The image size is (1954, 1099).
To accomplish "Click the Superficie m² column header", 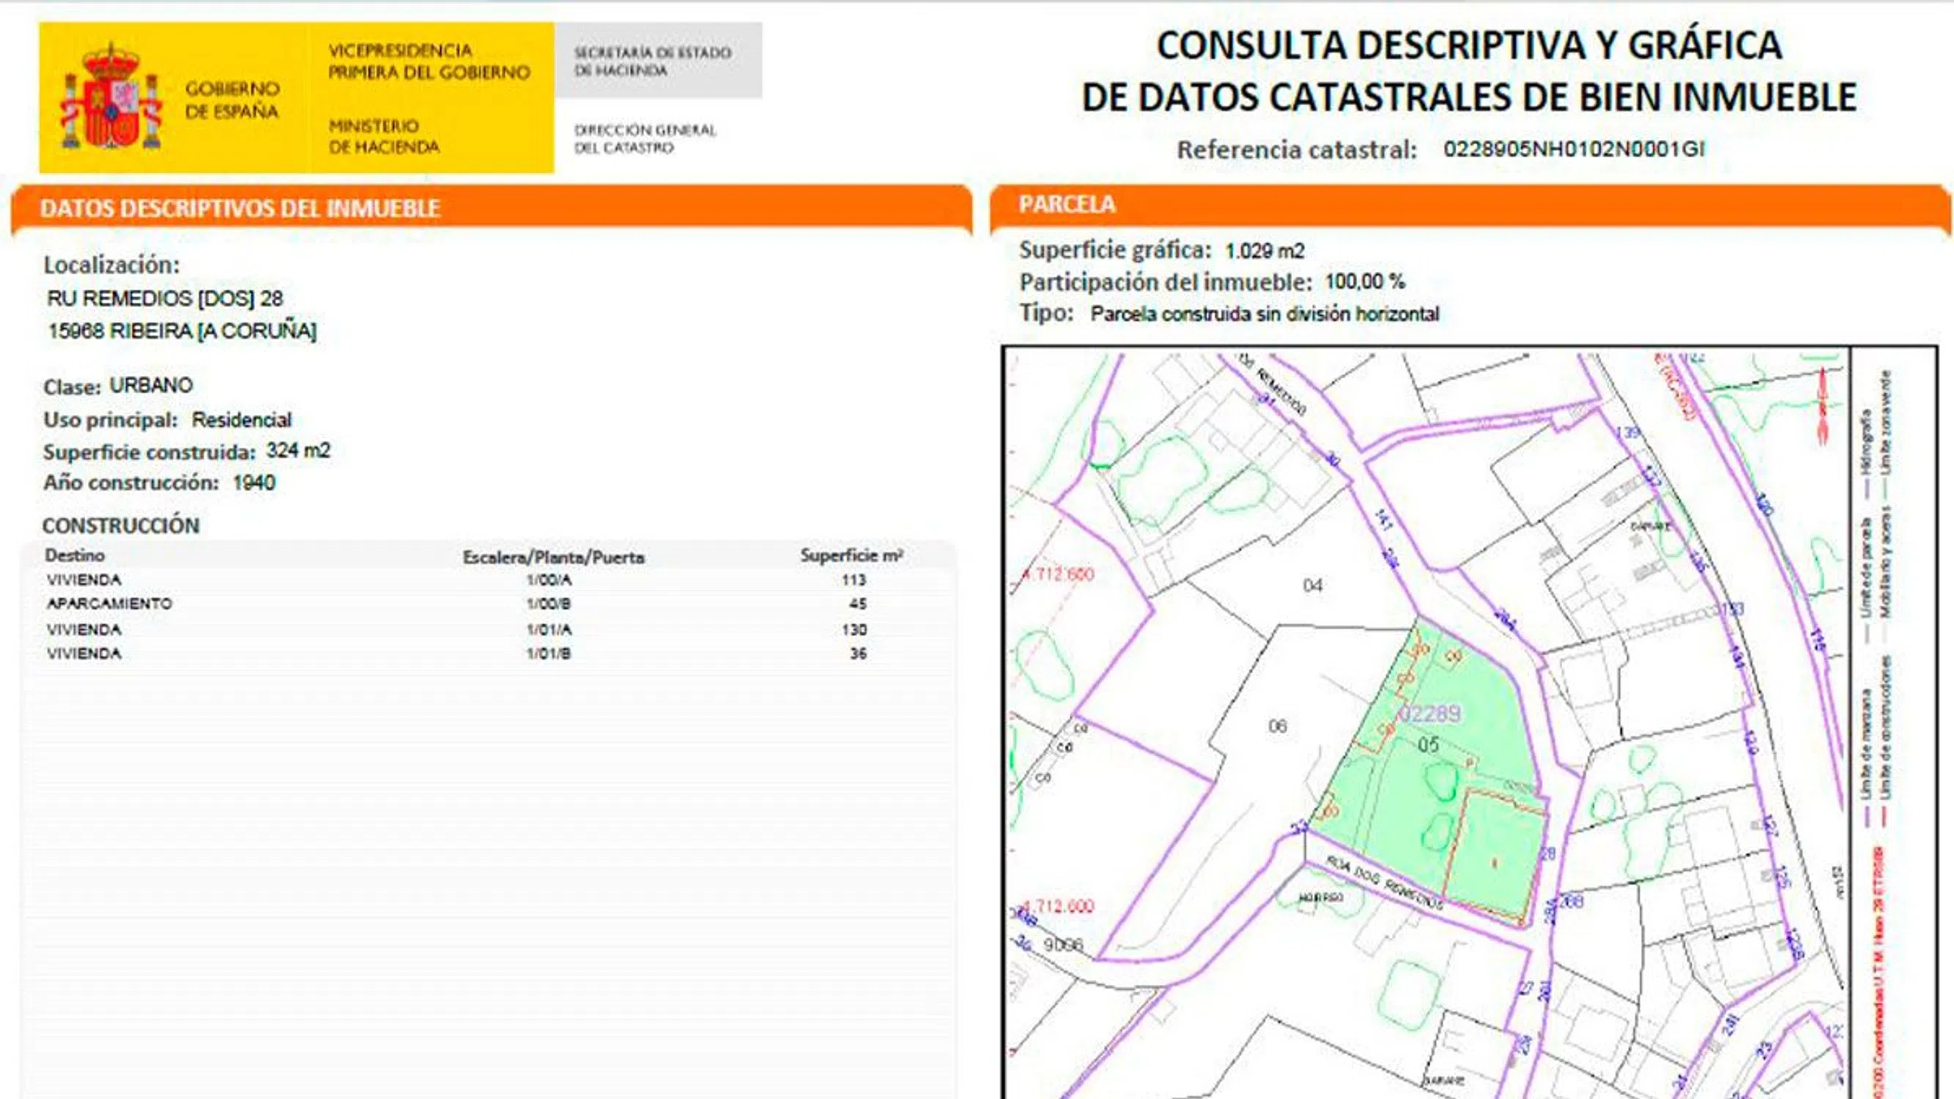I will pyautogui.click(x=851, y=556).
